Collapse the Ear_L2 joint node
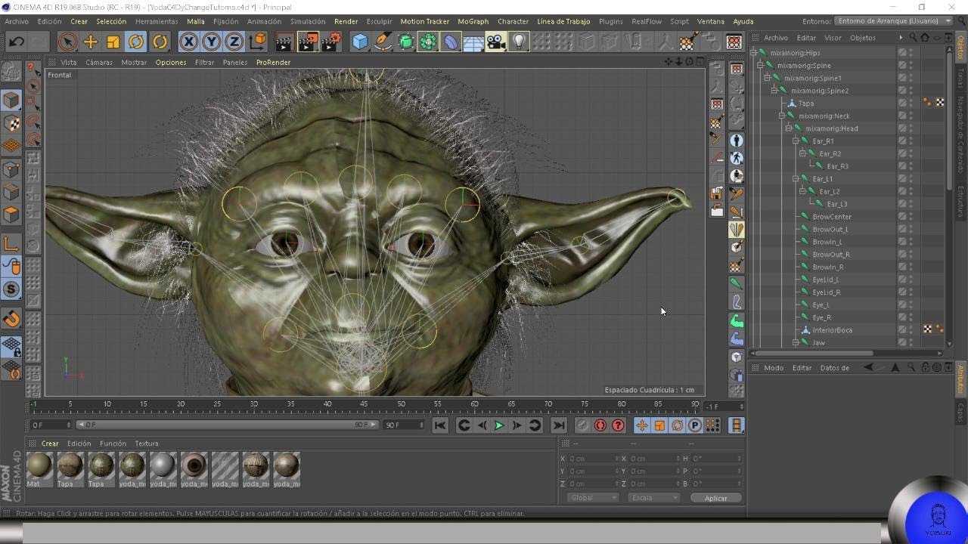Screen dimensions: 968x544 803,191
